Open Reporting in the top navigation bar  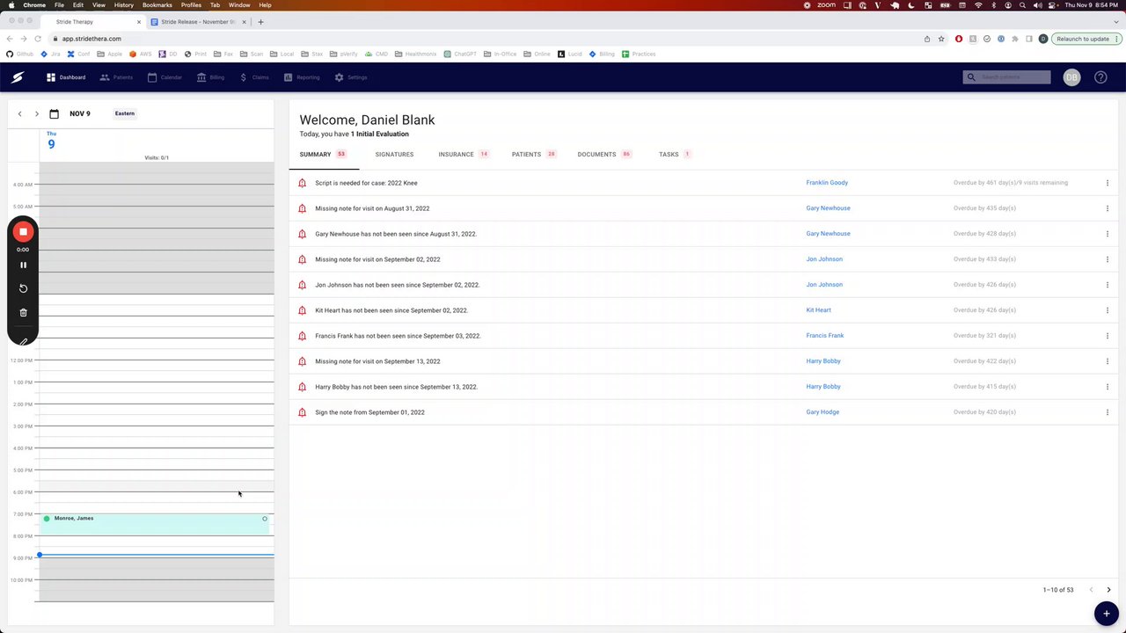(302, 77)
